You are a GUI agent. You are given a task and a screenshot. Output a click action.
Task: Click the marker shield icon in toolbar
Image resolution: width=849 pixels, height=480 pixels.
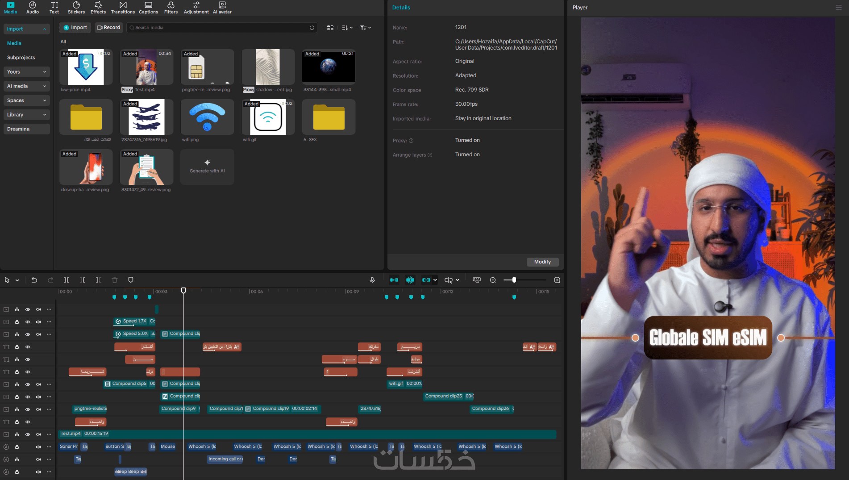click(131, 280)
